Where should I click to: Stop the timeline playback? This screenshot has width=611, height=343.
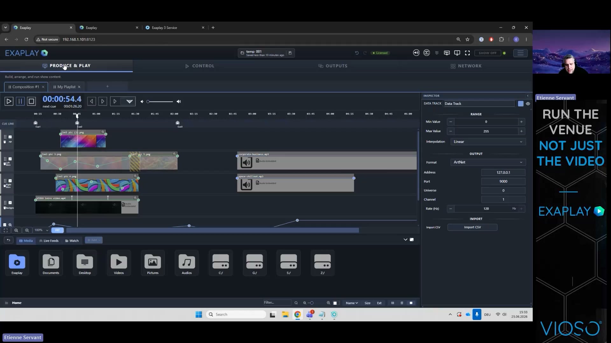coord(31,101)
